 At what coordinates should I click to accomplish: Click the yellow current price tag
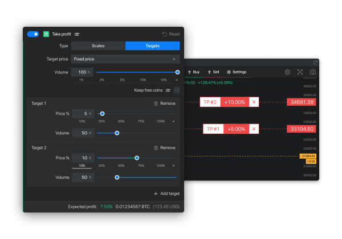[308, 156]
